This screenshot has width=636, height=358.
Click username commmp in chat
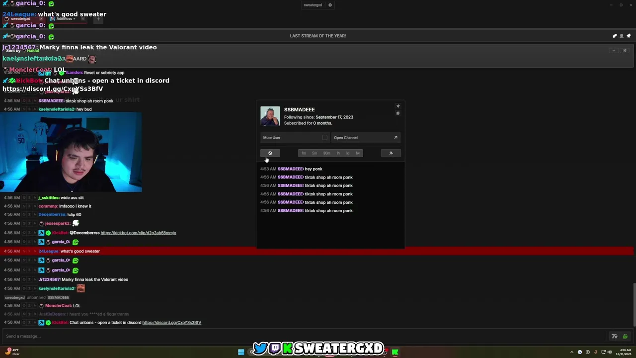pos(48,206)
